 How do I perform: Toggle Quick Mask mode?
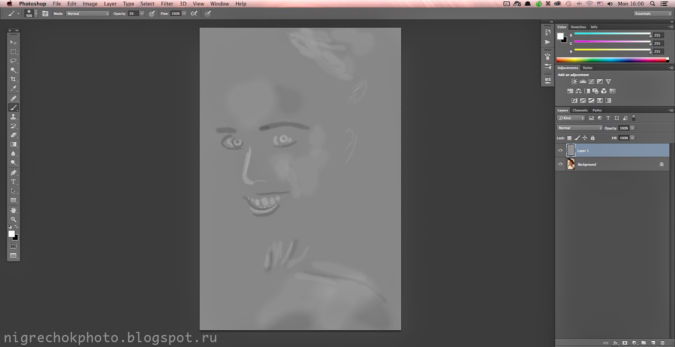pyautogui.click(x=13, y=246)
